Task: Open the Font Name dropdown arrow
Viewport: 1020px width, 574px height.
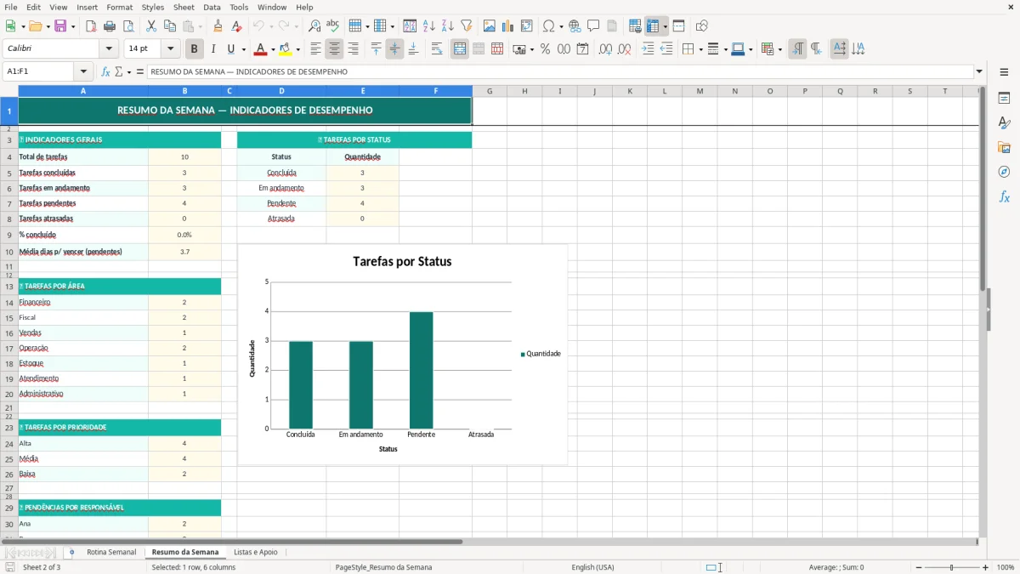Action: tap(108, 49)
